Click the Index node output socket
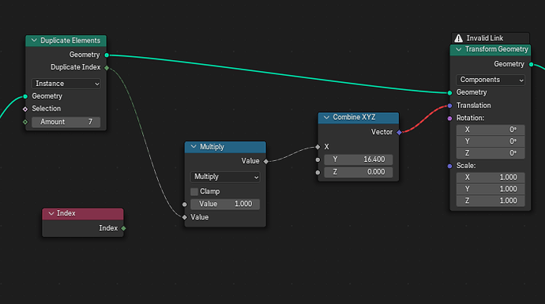This screenshot has height=304, width=545. pos(123,228)
